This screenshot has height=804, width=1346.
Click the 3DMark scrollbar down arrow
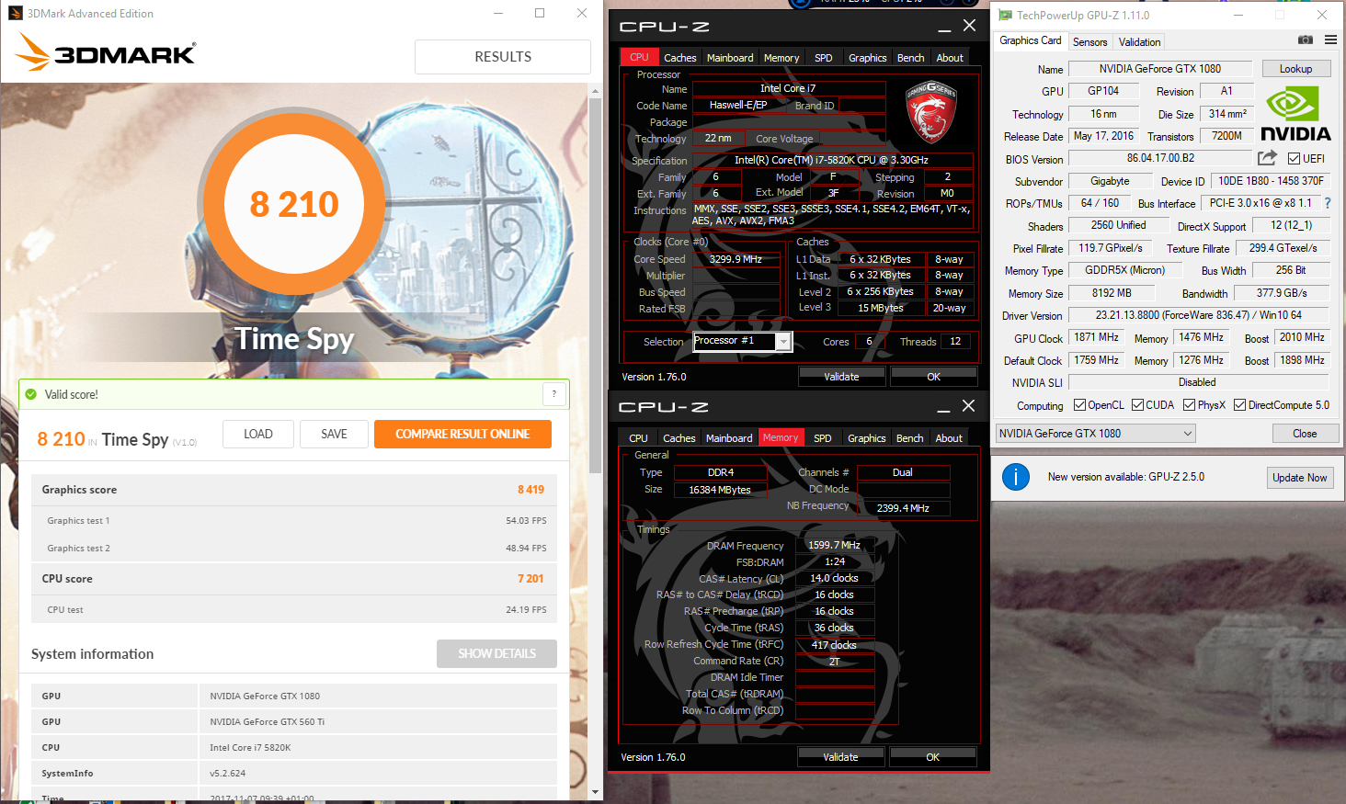595,792
